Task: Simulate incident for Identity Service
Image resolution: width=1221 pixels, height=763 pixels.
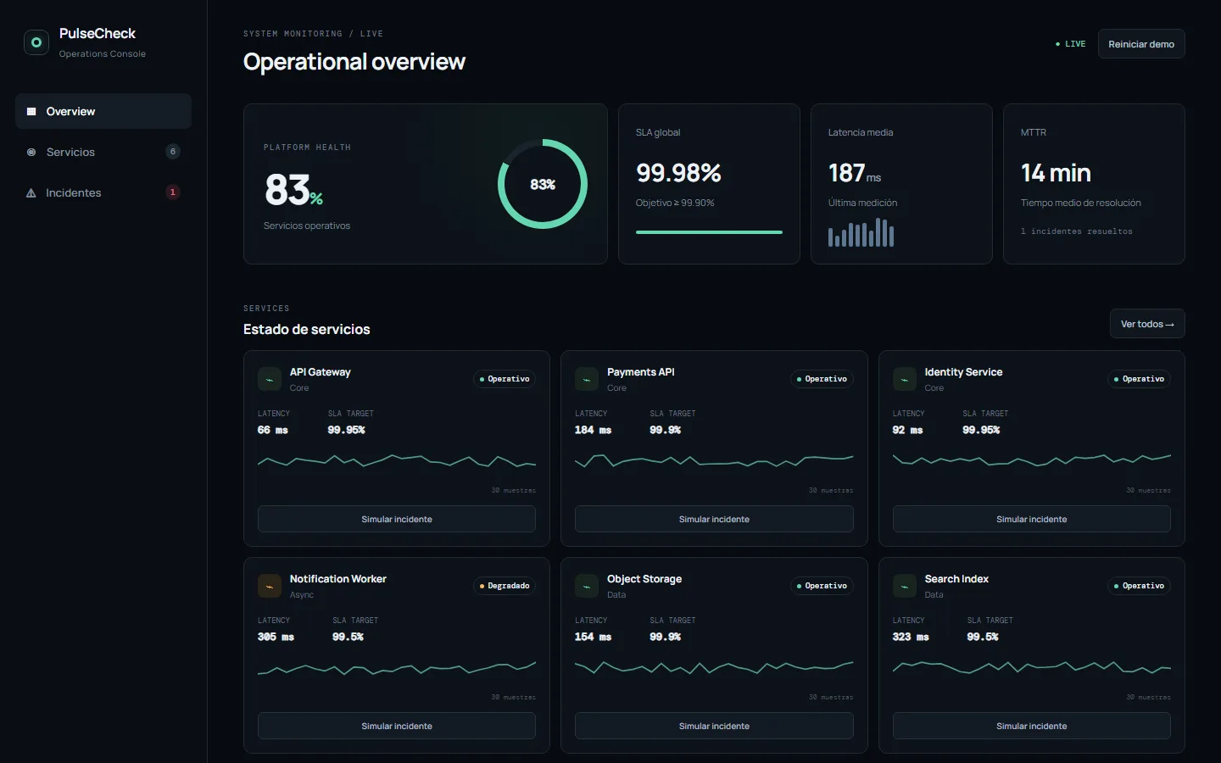Action: [x=1032, y=519]
